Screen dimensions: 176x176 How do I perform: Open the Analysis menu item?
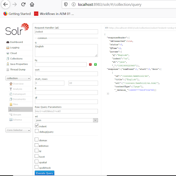[17, 89]
